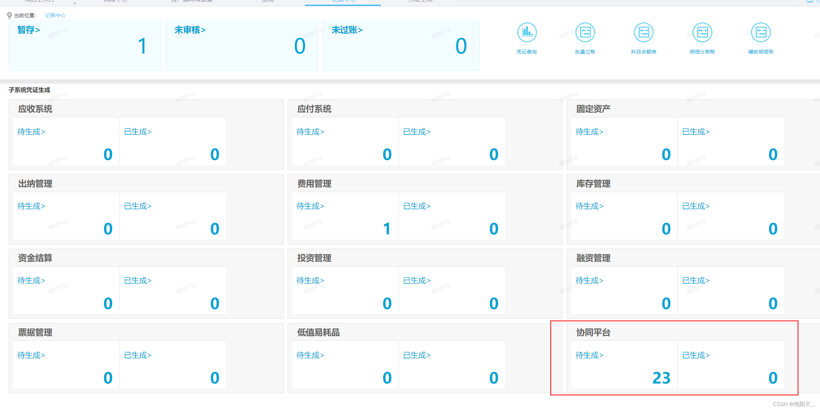820x410 pixels.
Task: Click the 出纳管理 panel heading
Action: (x=35, y=184)
